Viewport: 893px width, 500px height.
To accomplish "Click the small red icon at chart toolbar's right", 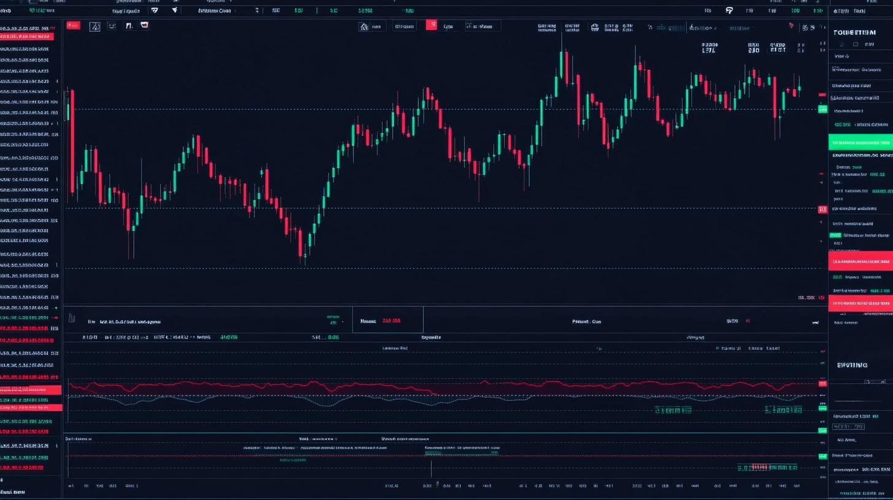I will coord(791,26).
